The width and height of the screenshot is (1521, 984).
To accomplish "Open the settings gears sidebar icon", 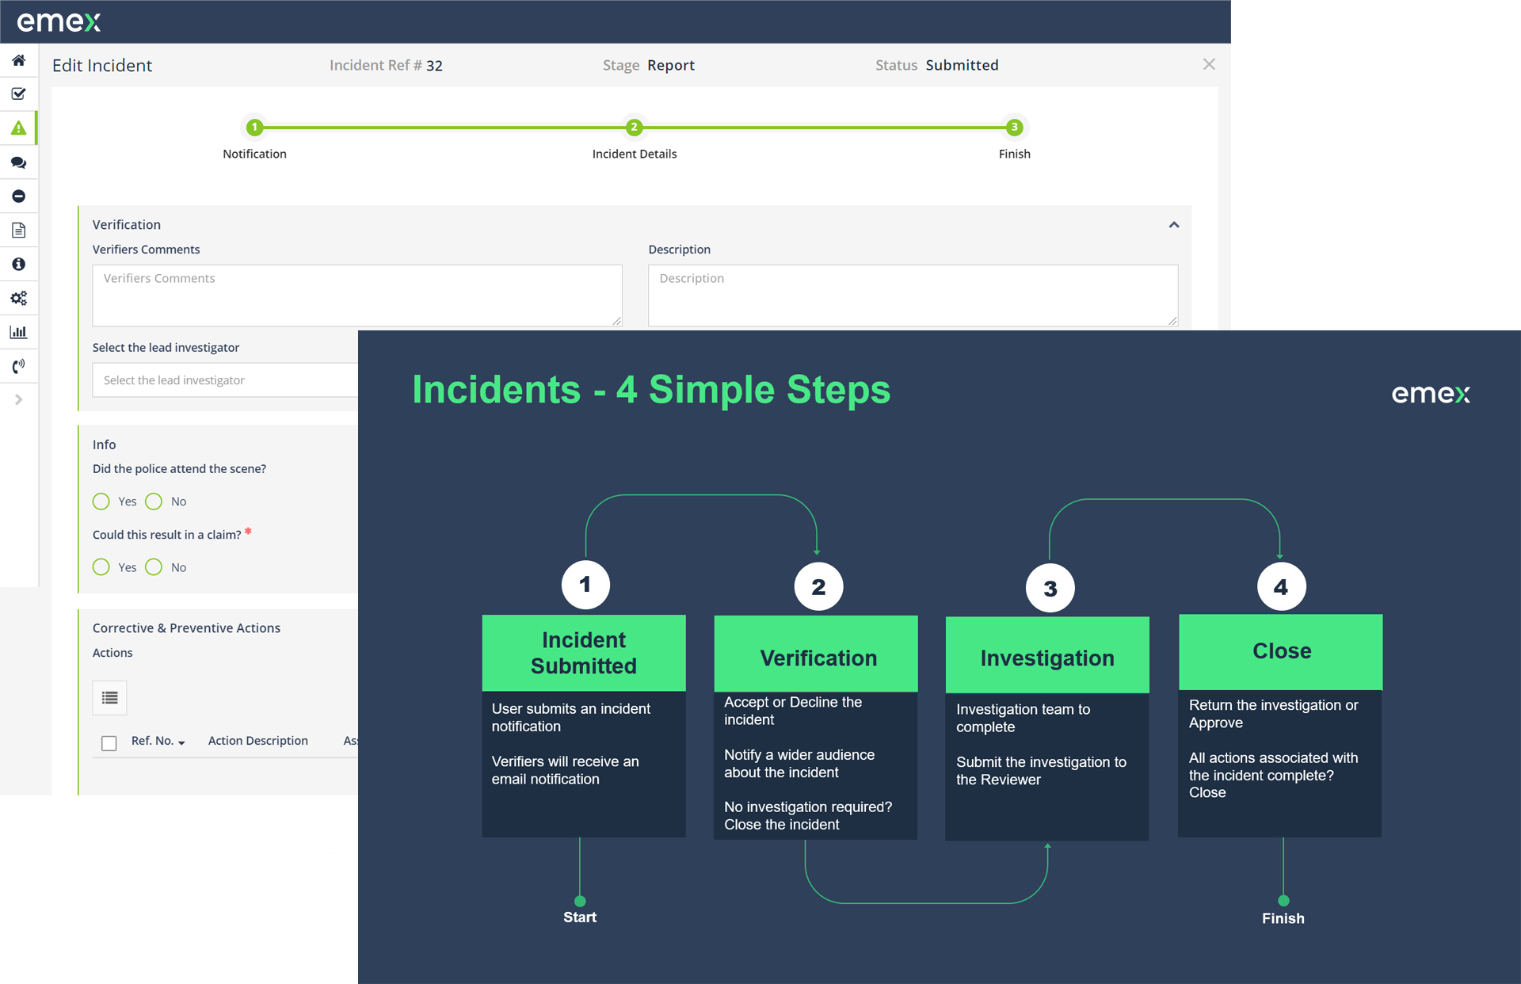I will point(19,298).
